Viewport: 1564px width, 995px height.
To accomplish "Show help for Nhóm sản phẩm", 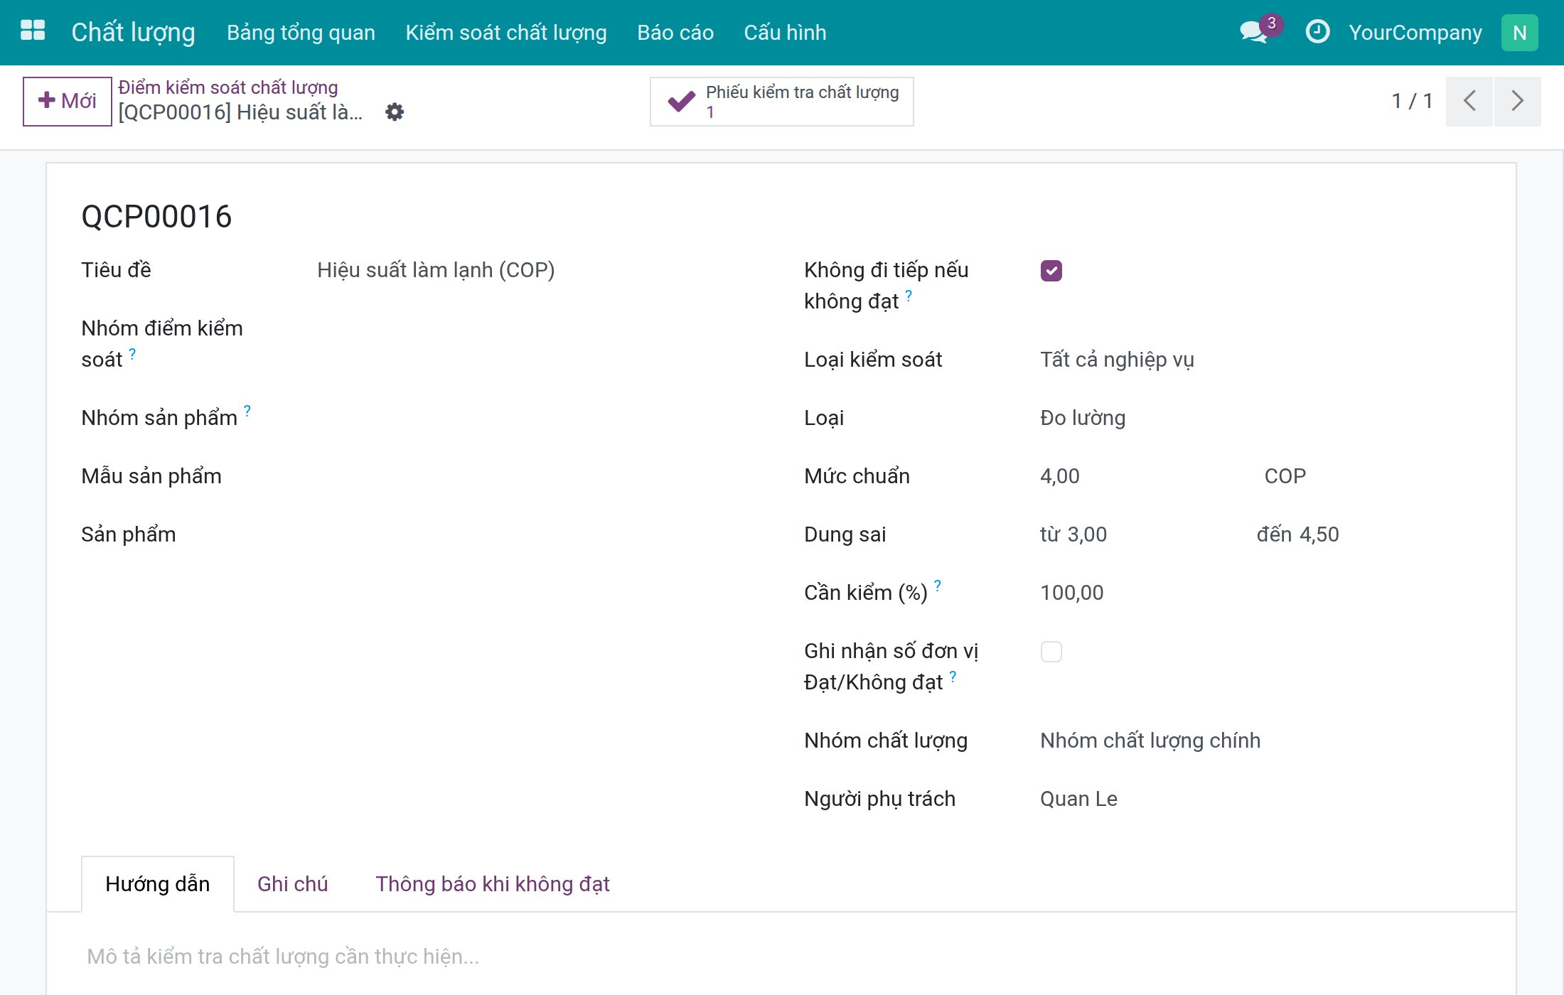I will [247, 410].
